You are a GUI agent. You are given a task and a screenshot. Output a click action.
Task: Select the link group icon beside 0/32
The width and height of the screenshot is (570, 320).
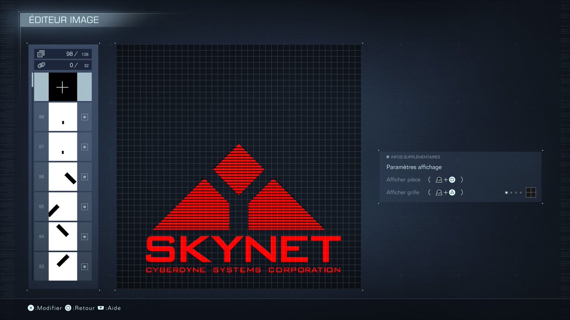(x=41, y=65)
